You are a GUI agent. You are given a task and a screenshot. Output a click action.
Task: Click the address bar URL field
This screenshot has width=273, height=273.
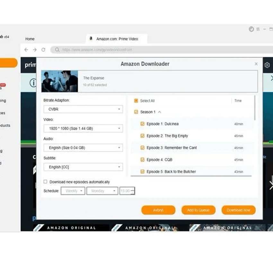(x=162, y=50)
